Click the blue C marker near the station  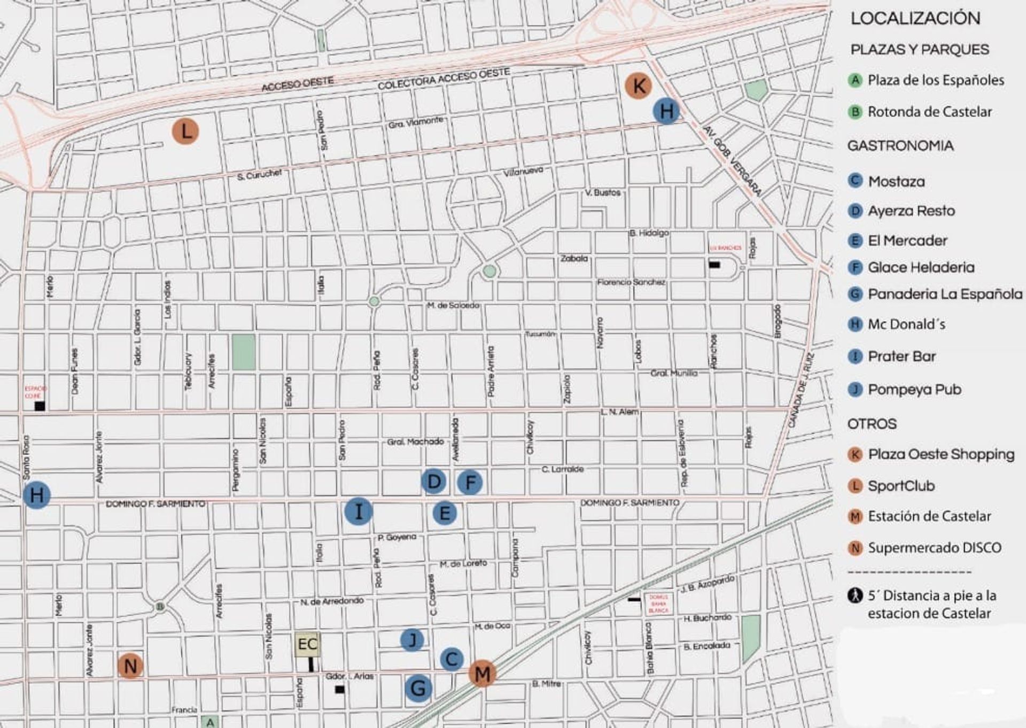[x=452, y=659]
